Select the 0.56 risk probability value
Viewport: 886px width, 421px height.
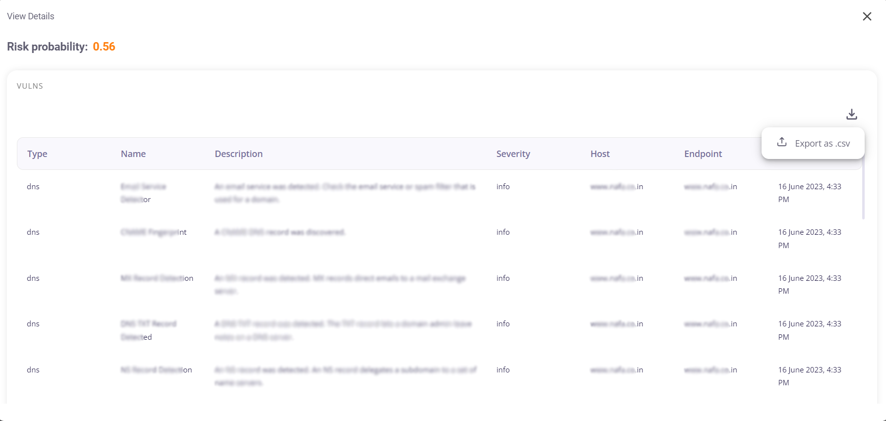104,47
